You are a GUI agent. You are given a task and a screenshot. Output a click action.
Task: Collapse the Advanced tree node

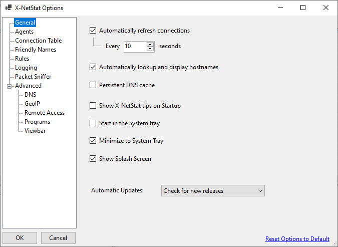point(9,86)
